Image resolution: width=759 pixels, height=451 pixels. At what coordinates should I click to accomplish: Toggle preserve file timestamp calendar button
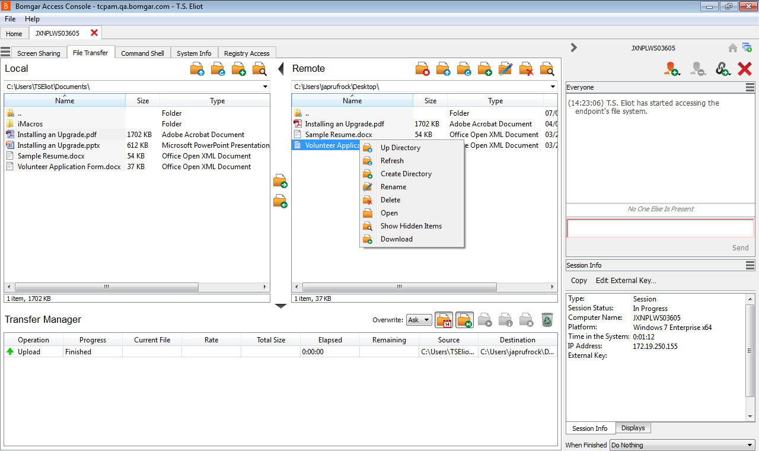tap(444, 320)
